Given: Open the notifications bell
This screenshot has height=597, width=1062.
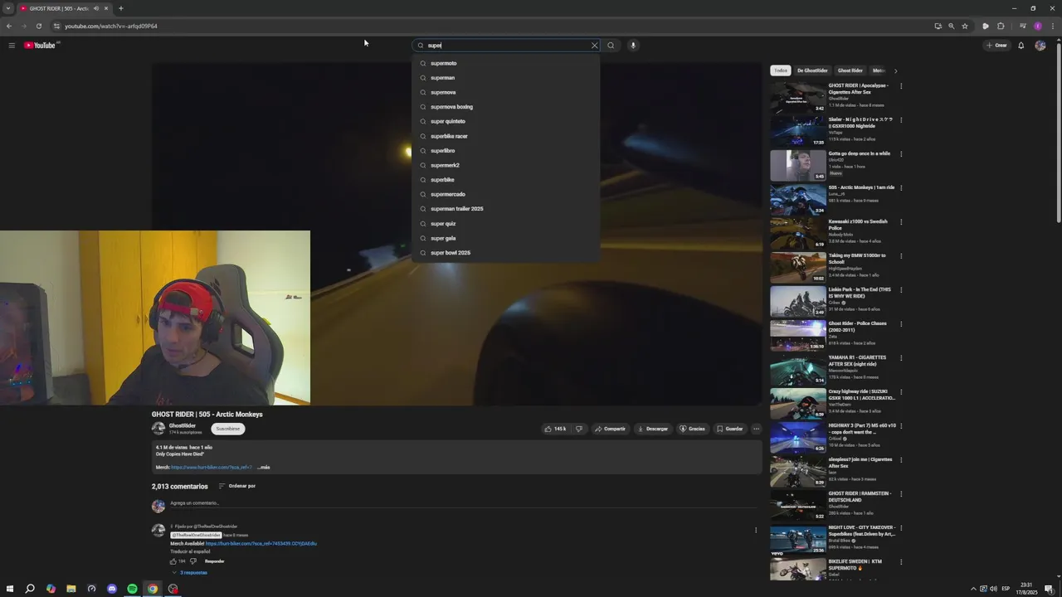Looking at the screenshot, I should click(x=1021, y=46).
